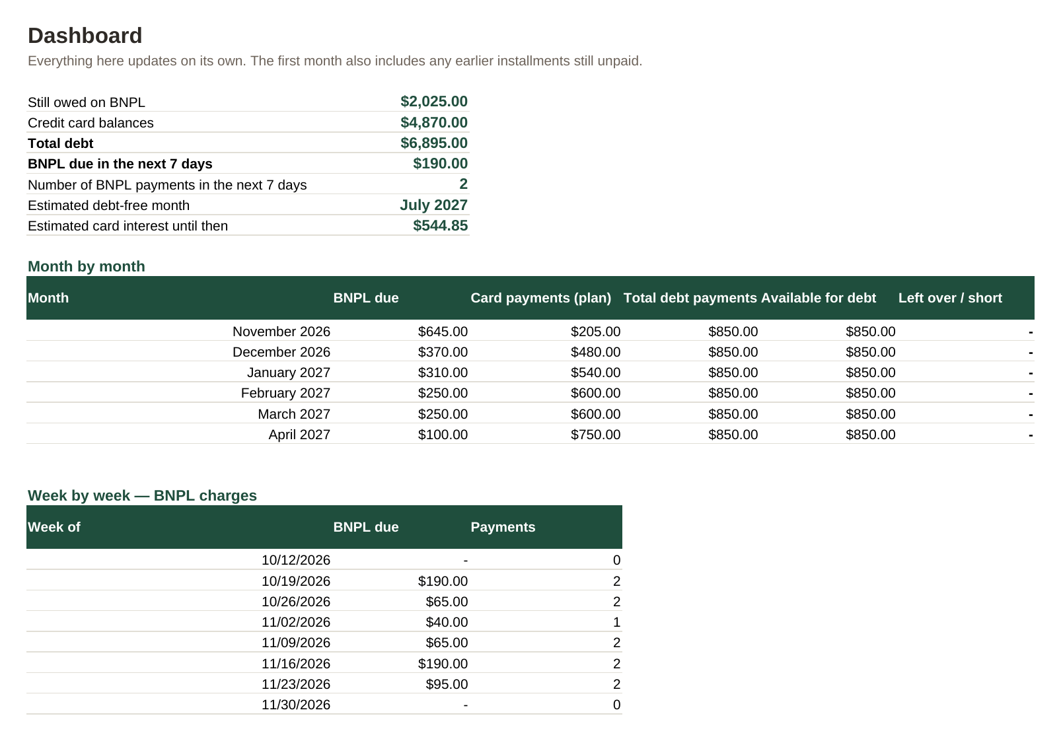The image size is (1061, 741).
Task: Select November 2026 BNPL due $645.00
Action: click(x=443, y=332)
